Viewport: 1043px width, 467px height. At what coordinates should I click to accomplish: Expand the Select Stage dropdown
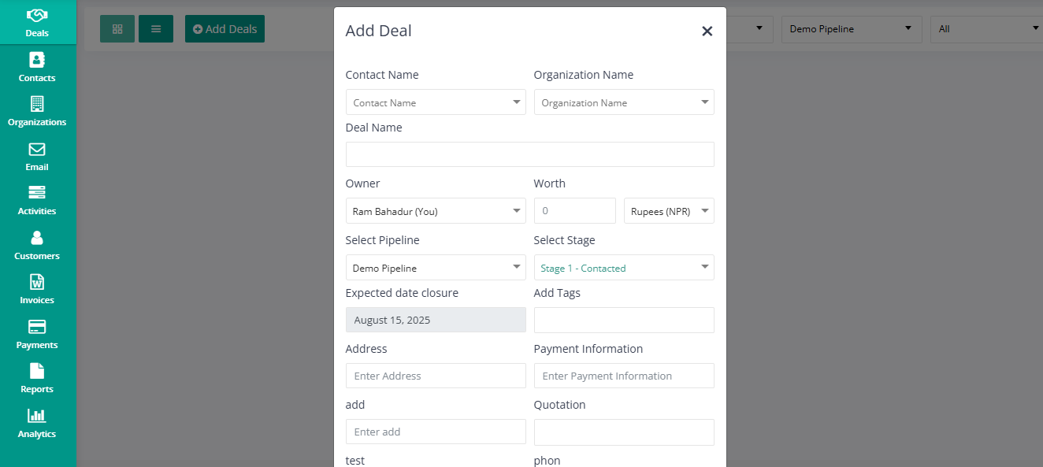click(x=623, y=267)
